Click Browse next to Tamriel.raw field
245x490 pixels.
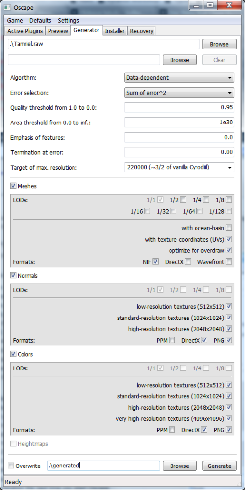219,44
